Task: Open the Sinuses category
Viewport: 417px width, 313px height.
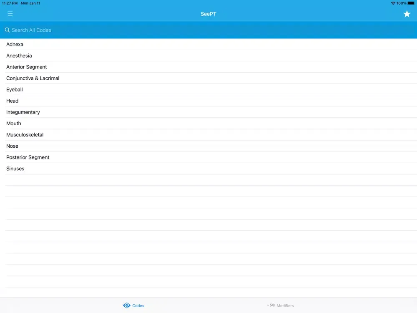Action: coord(208,169)
